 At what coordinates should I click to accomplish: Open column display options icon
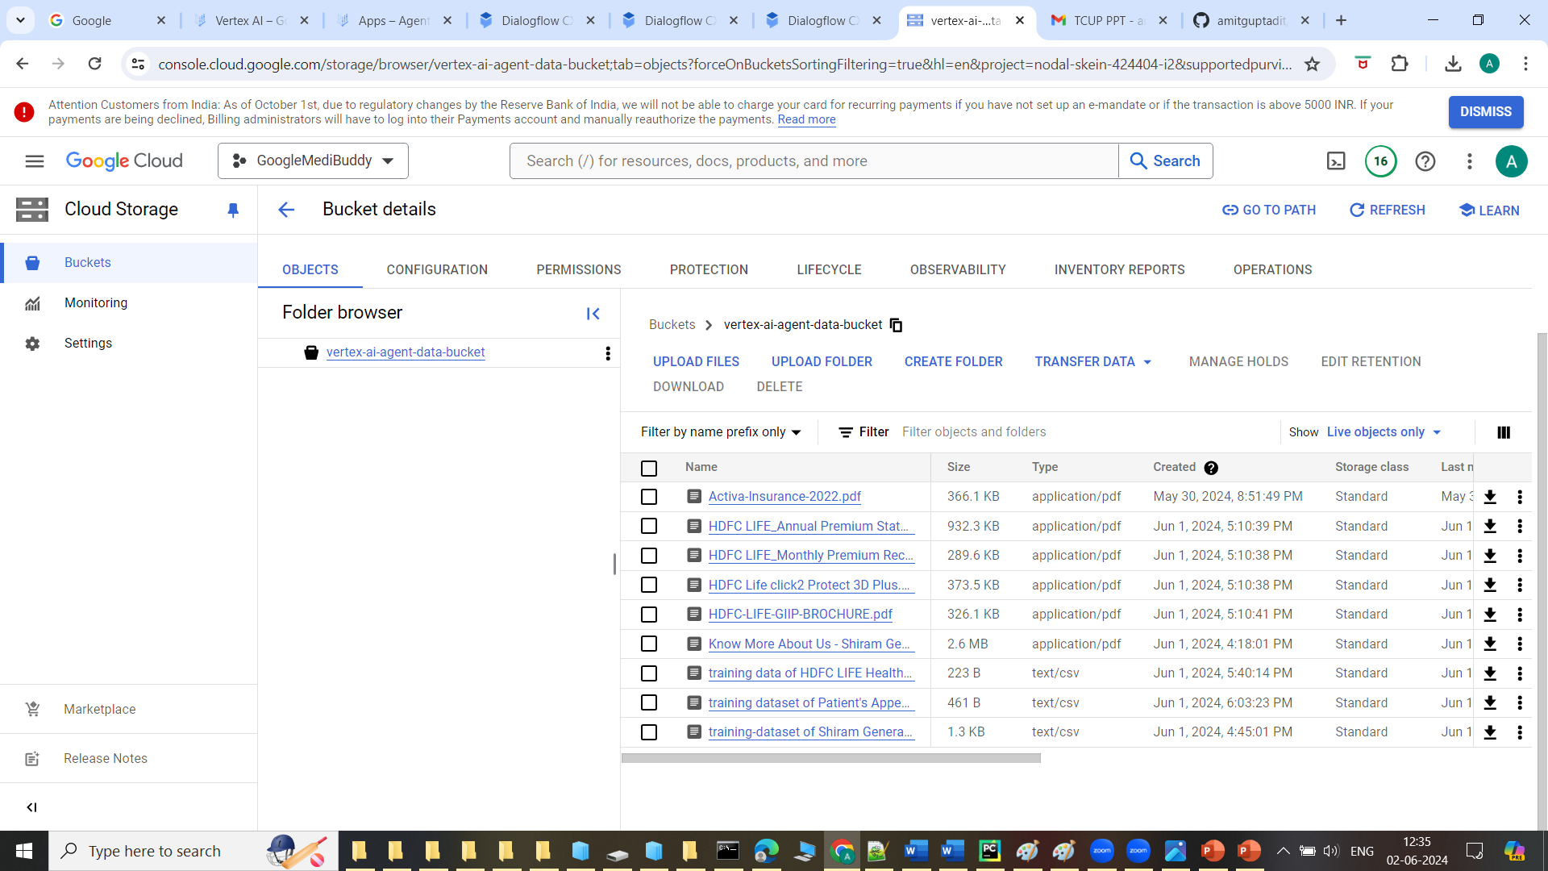coord(1504,432)
